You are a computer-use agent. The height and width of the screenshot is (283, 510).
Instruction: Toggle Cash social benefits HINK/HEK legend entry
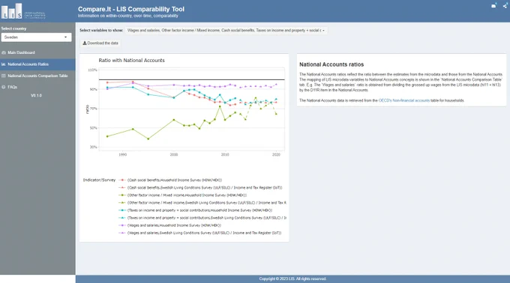171,180
